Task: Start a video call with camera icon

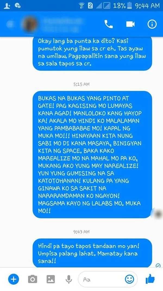Action: coord(130,24)
